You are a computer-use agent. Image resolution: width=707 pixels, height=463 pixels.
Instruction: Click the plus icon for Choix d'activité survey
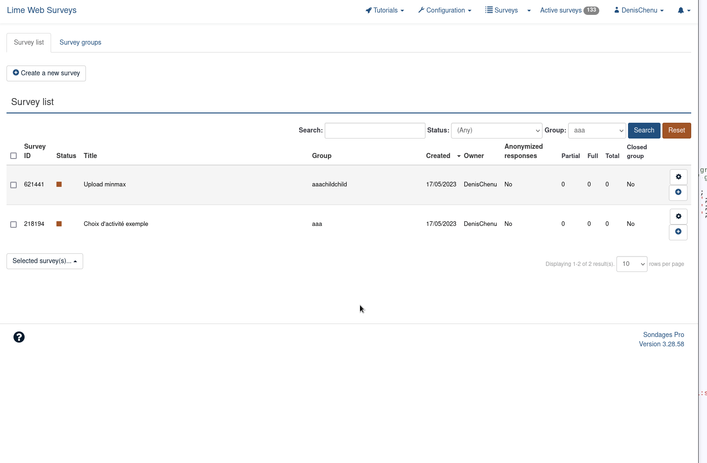(x=678, y=232)
